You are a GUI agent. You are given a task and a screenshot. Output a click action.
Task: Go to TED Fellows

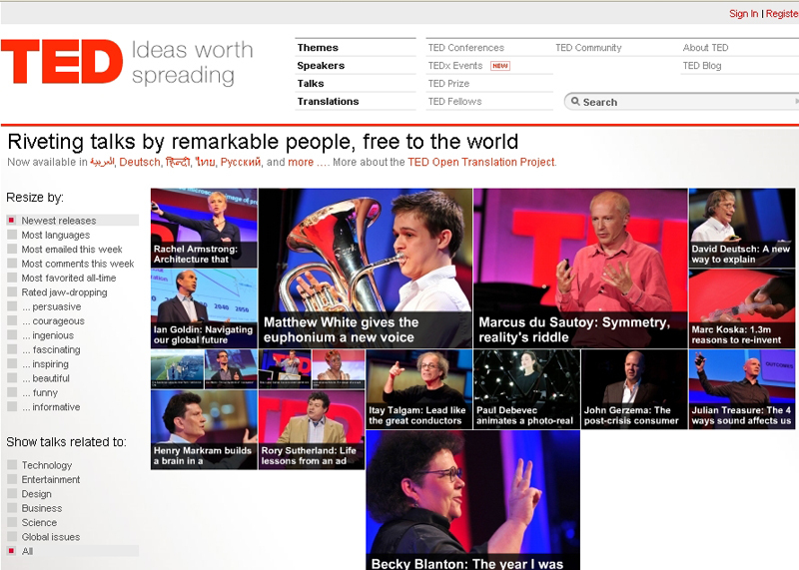(x=454, y=101)
